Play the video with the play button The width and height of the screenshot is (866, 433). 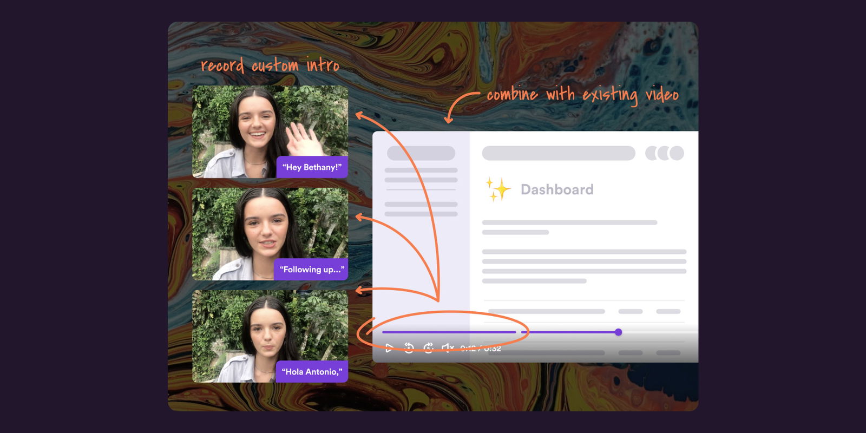tap(389, 347)
